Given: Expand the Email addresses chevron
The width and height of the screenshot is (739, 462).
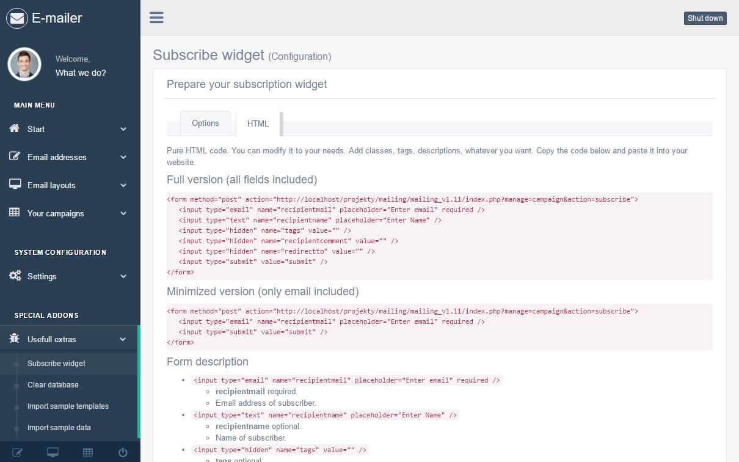Looking at the screenshot, I should [123, 158].
